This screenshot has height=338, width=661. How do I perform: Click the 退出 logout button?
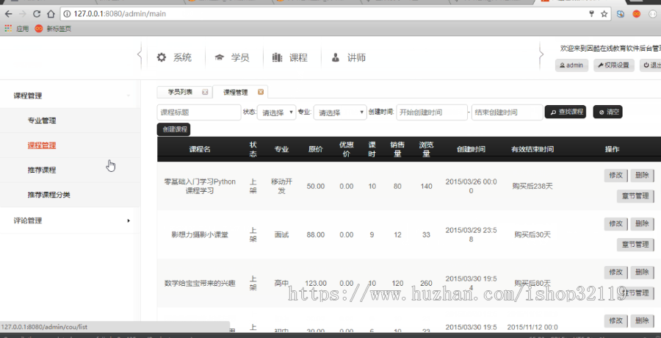click(651, 65)
